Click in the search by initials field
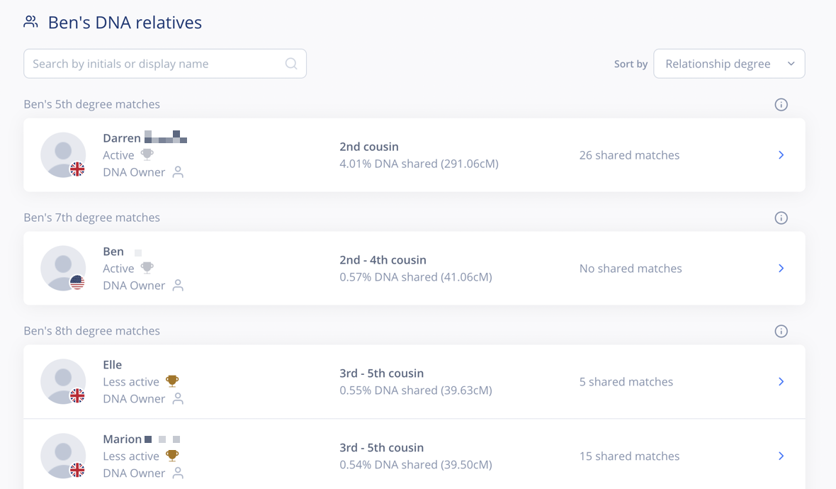 tap(156, 64)
